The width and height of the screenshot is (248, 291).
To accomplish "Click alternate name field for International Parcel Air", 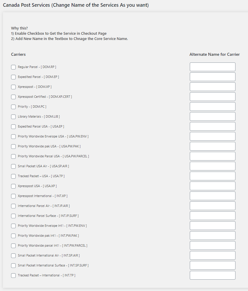I will click(212, 206).
